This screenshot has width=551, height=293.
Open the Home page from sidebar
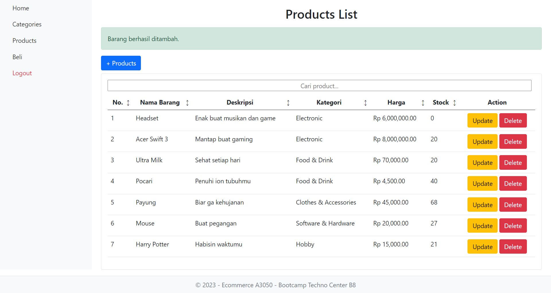(x=21, y=8)
